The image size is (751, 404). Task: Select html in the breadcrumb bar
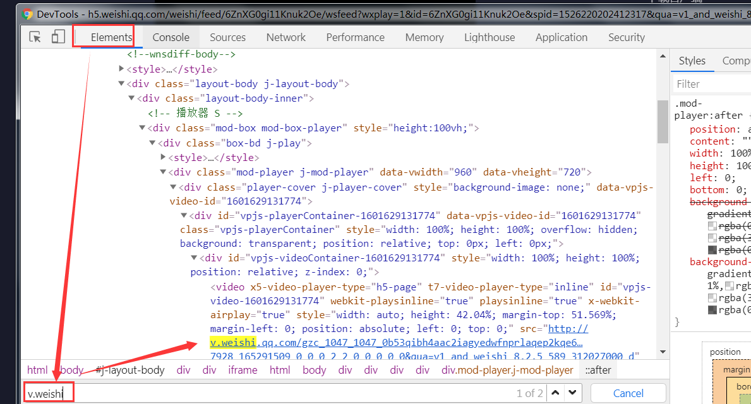[37, 370]
